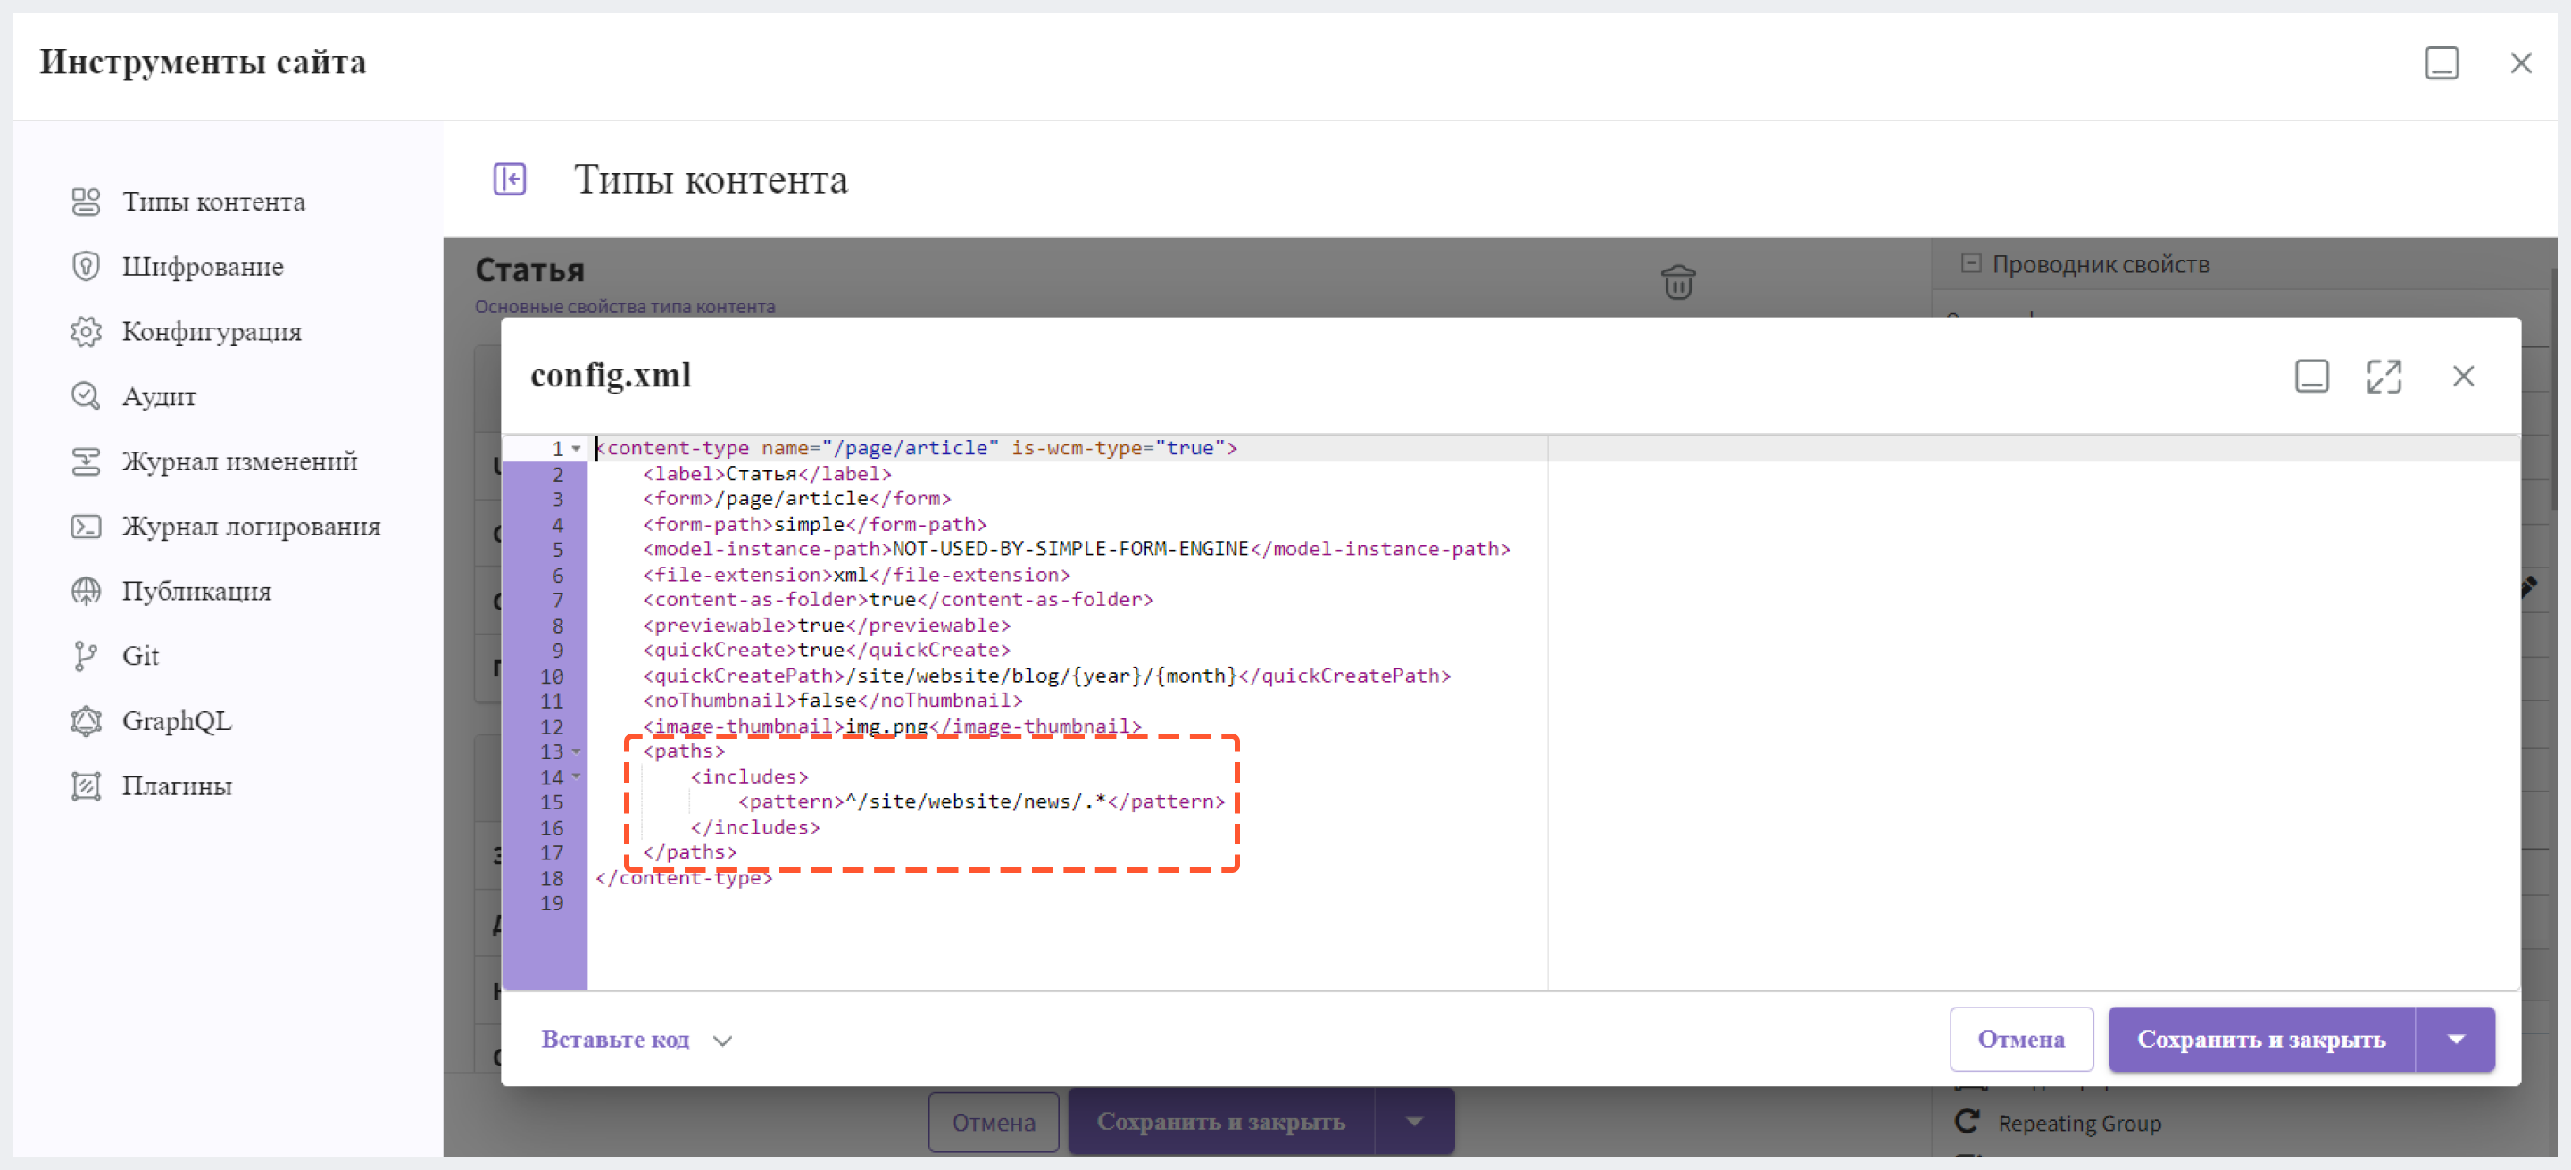Screen dimensions: 2571x1170
Task: Minimize the config.xml editor dialog
Action: point(2311,376)
